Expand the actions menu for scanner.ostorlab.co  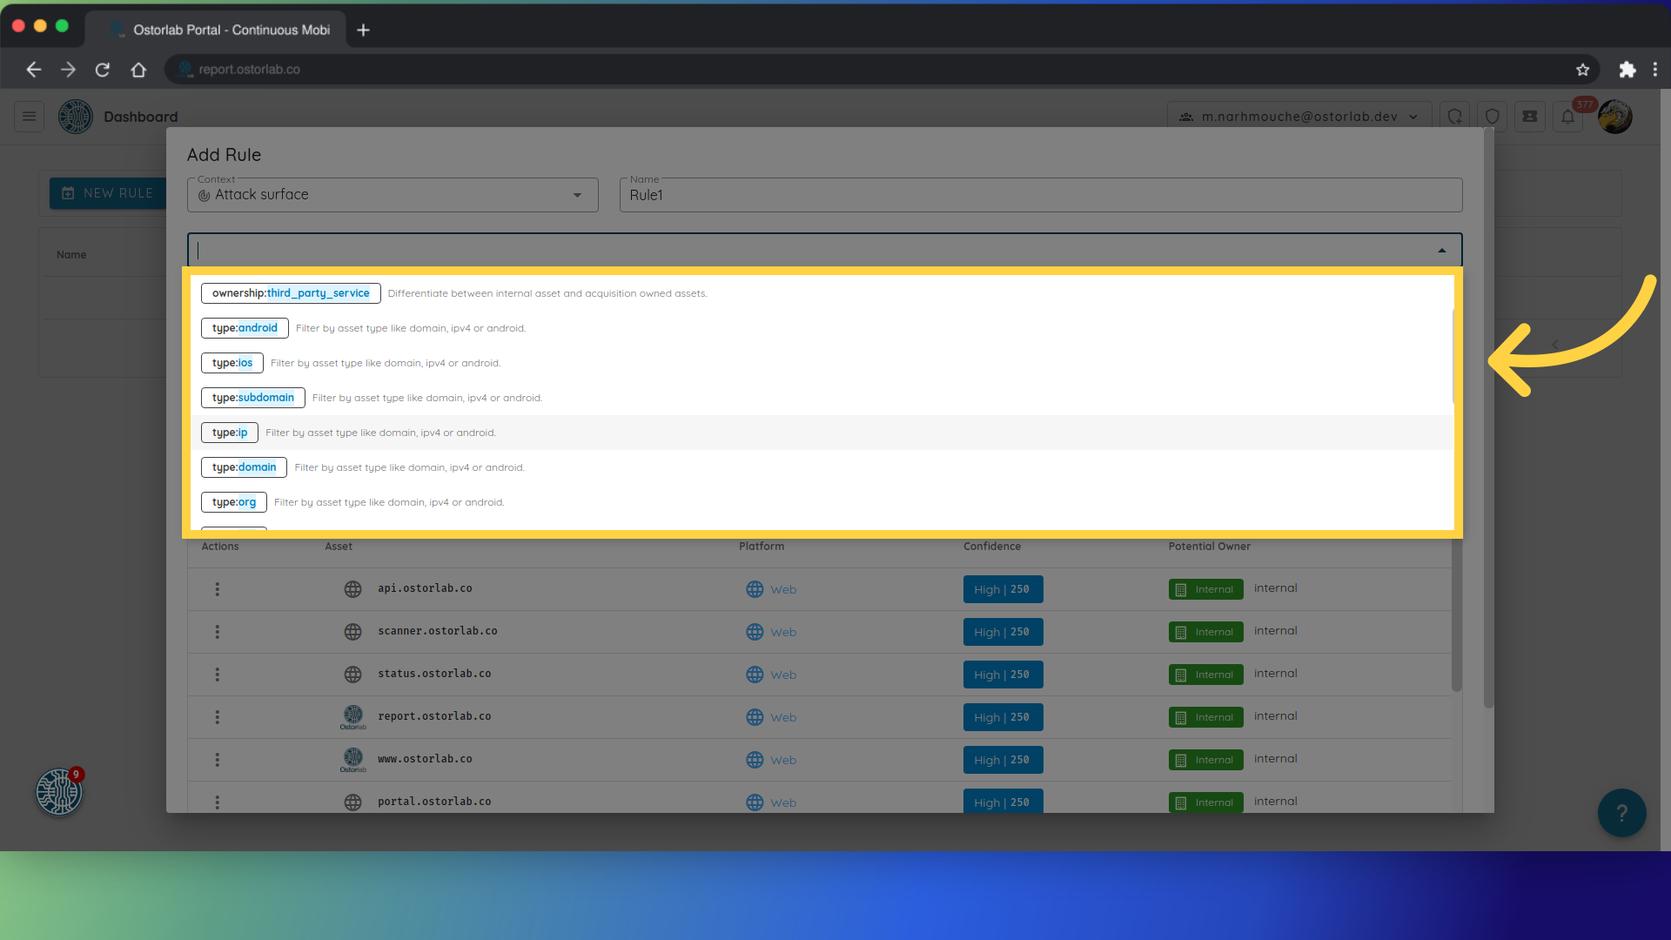point(218,631)
